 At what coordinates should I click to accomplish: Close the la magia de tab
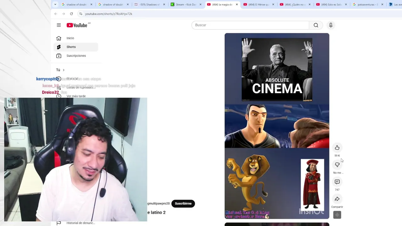(x=237, y=4)
